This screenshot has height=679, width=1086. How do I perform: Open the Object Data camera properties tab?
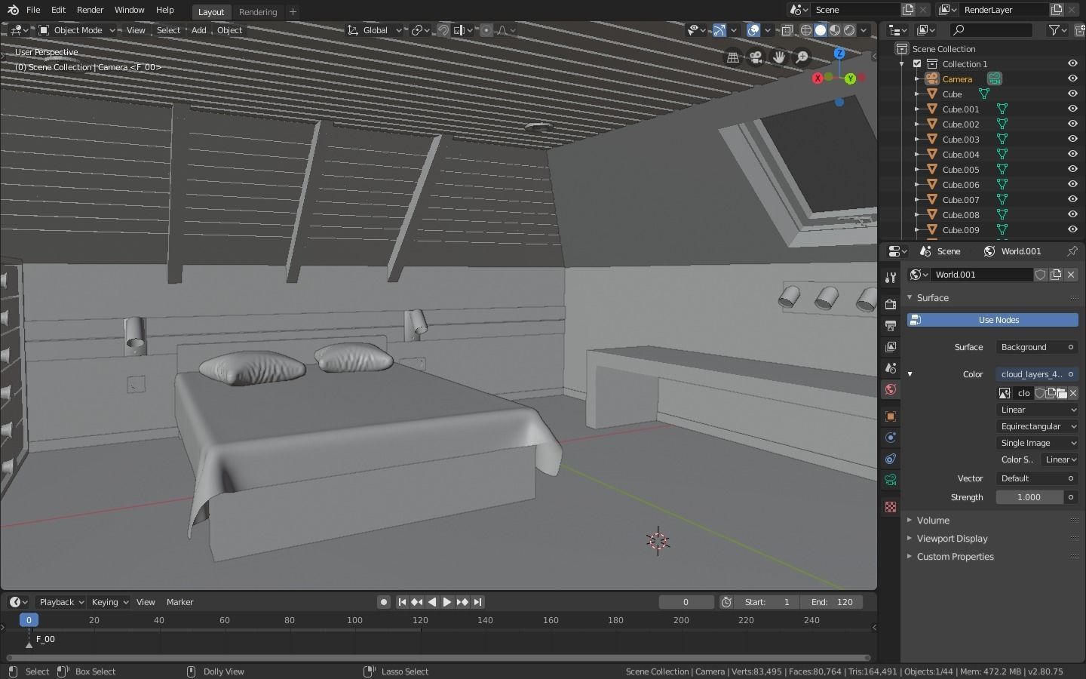891,480
